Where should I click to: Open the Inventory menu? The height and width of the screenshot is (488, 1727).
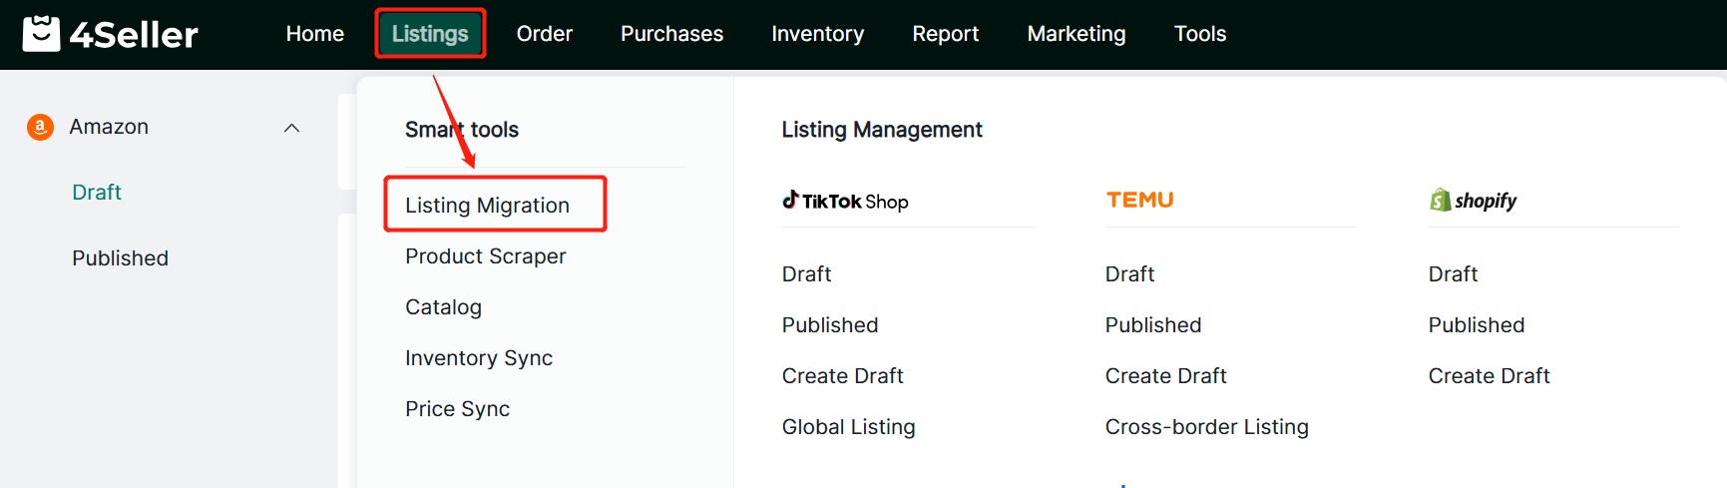pyautogui.click(x=817, y=34)
